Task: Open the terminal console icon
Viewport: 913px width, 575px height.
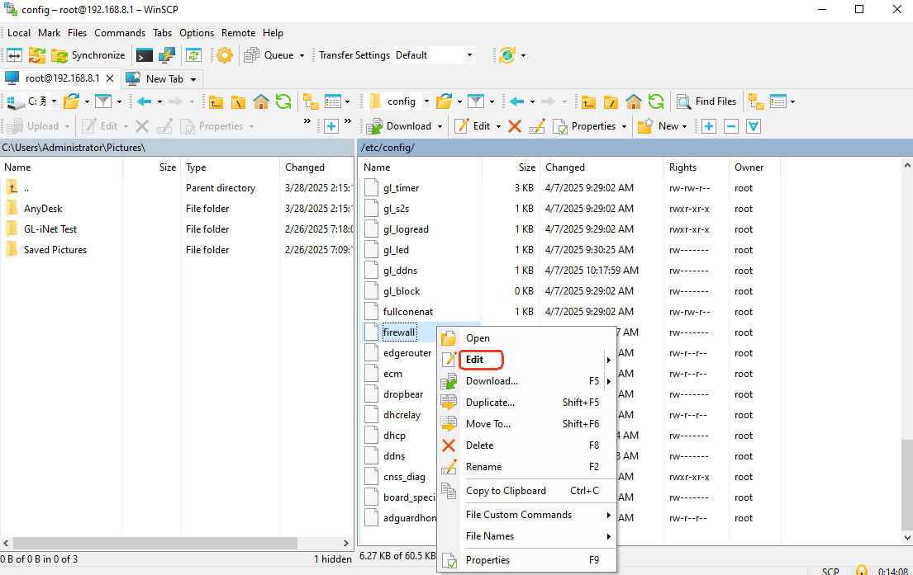Action: pos(145,55)
